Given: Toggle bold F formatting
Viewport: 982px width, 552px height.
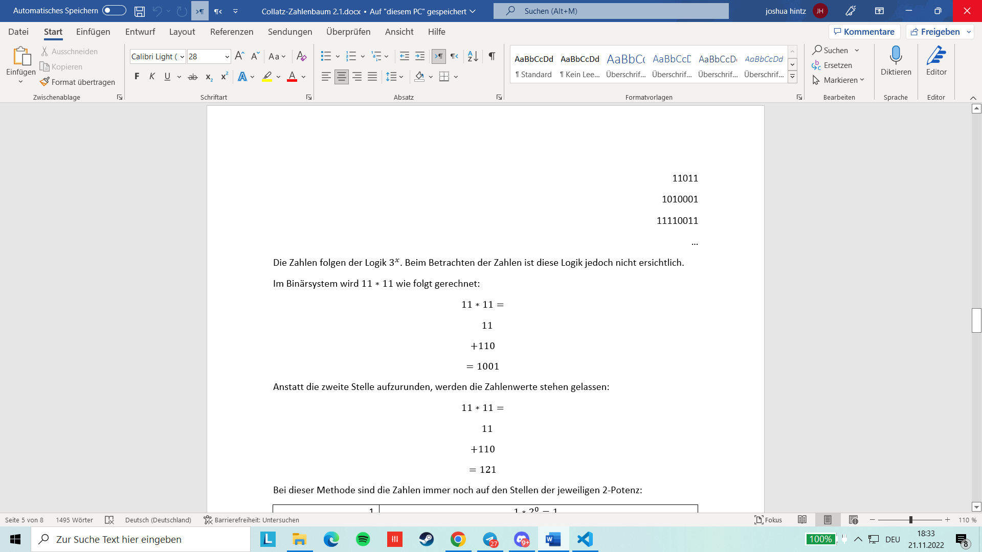Looking at the screenshot, I should click(x=137, y=77).
